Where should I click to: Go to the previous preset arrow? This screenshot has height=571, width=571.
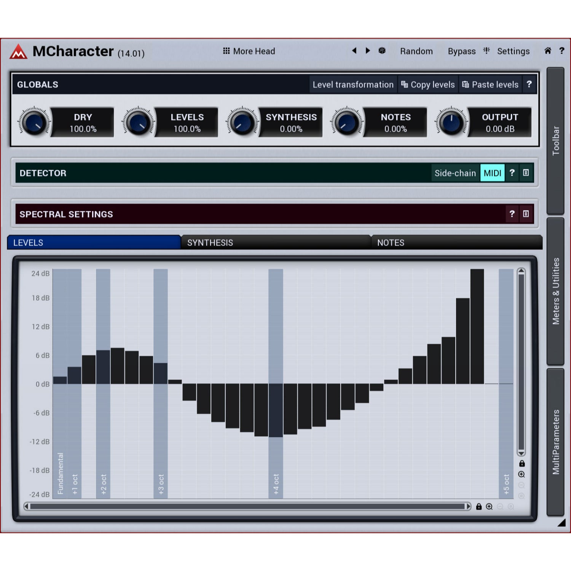tap(354, 51)
